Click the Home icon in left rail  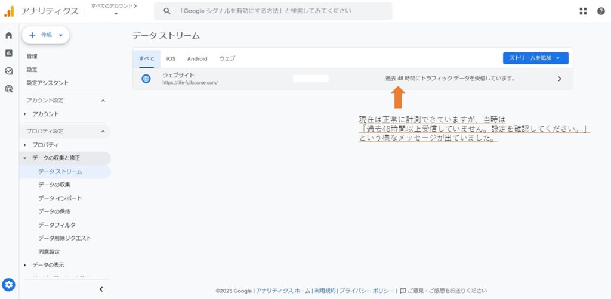pyautogui.click(x=8, y=35)
